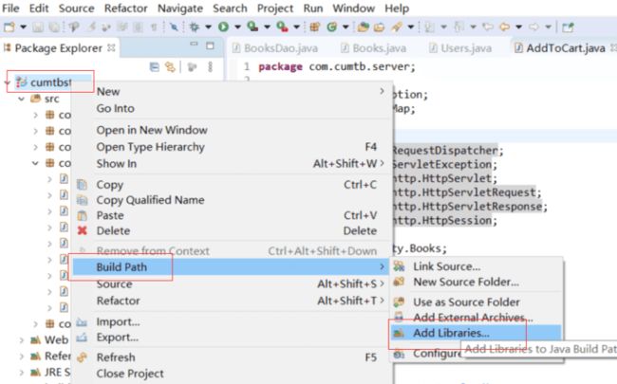The image size is (617, 384).
Task: Click the Open Task folder icon
Action: click(x=379, y=27)
